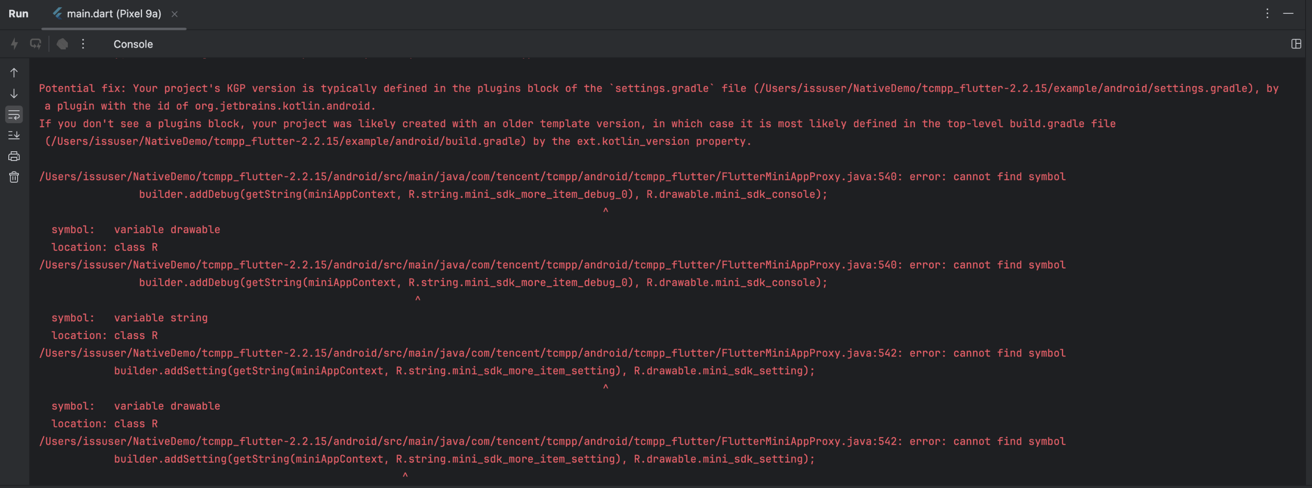Clear console with the trash icon
Viewport: 1312px width, 488px height.
(x=14, y=177)
